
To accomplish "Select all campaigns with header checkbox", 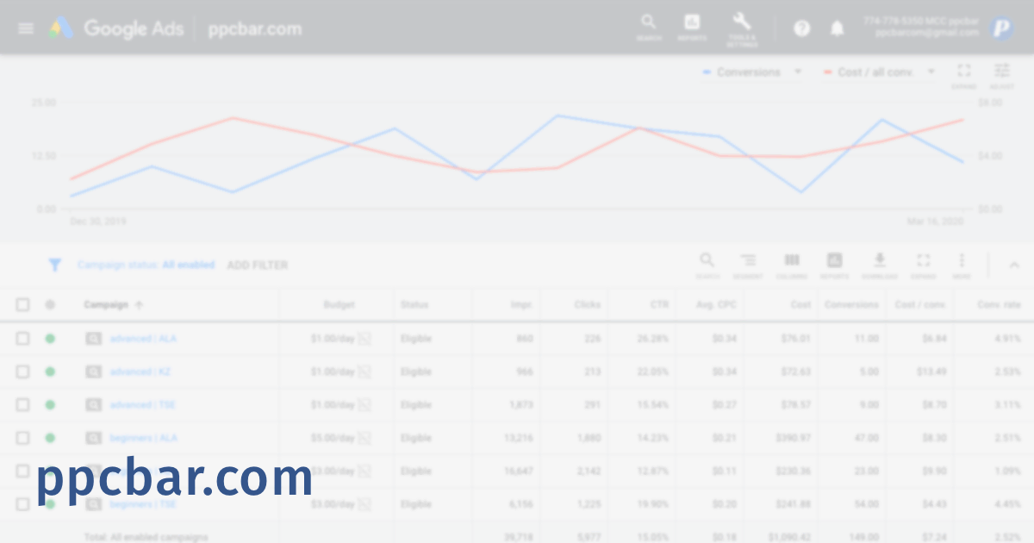I will click(x=23, y=304).
